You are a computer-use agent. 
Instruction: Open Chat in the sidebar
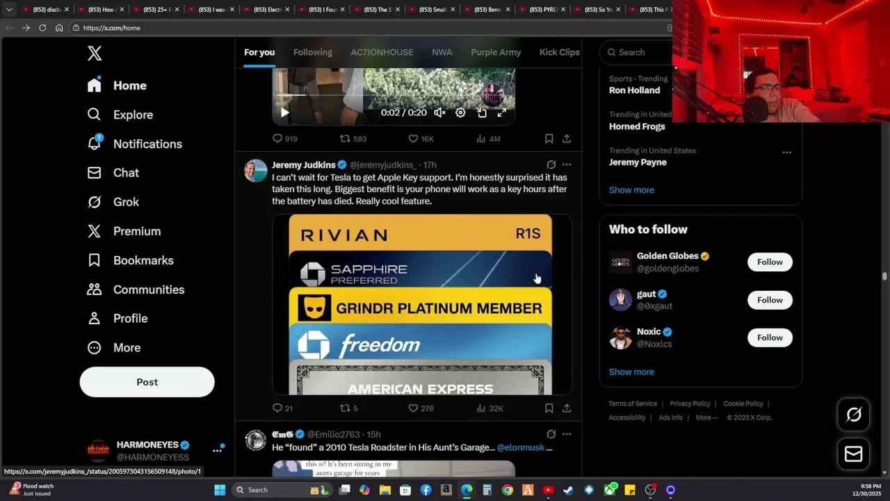[x=113, y=173]
